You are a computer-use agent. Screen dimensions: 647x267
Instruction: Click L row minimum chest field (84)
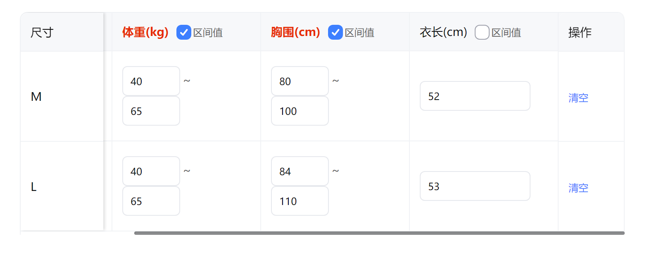click(300, 171)
